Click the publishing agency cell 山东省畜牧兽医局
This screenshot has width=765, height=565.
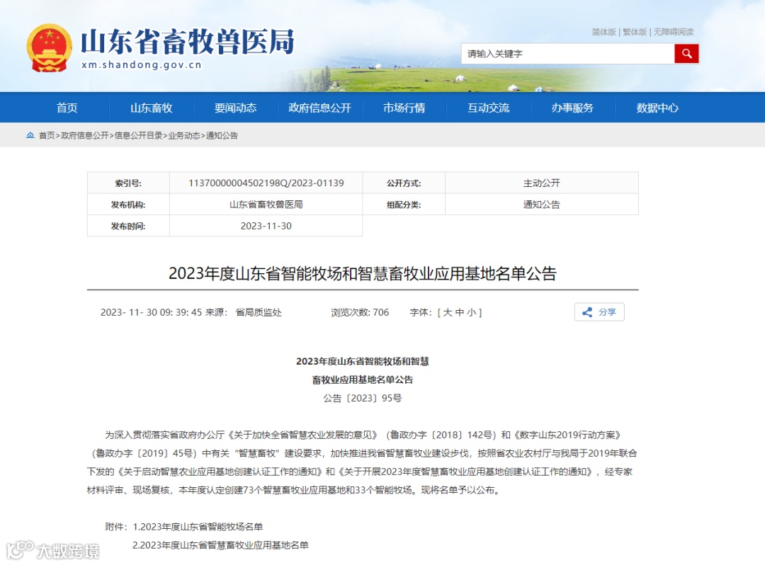266,204
